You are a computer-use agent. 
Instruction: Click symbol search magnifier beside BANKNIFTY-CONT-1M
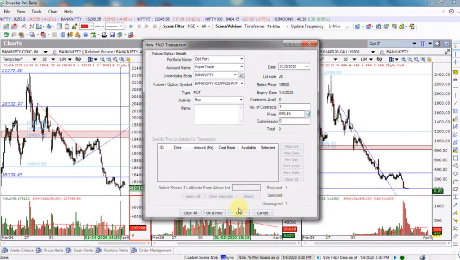click(x=54, y=52)
